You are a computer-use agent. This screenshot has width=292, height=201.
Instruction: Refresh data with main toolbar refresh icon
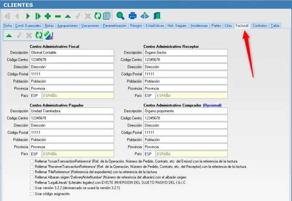[97, 16]
